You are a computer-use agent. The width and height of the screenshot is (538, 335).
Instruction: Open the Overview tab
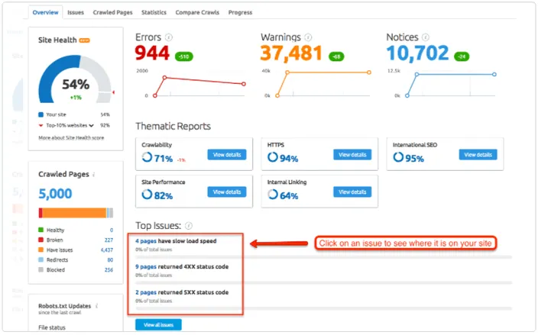(x=45, y=12)
